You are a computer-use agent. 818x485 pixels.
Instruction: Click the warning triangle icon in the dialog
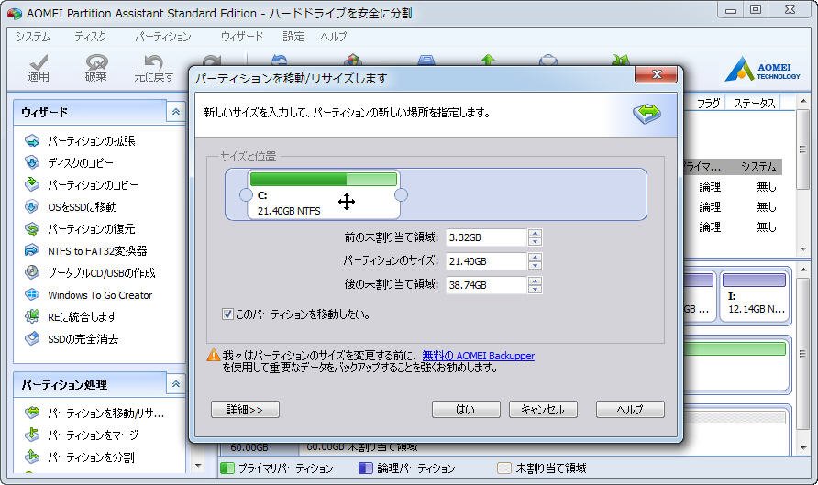point(214,355)
